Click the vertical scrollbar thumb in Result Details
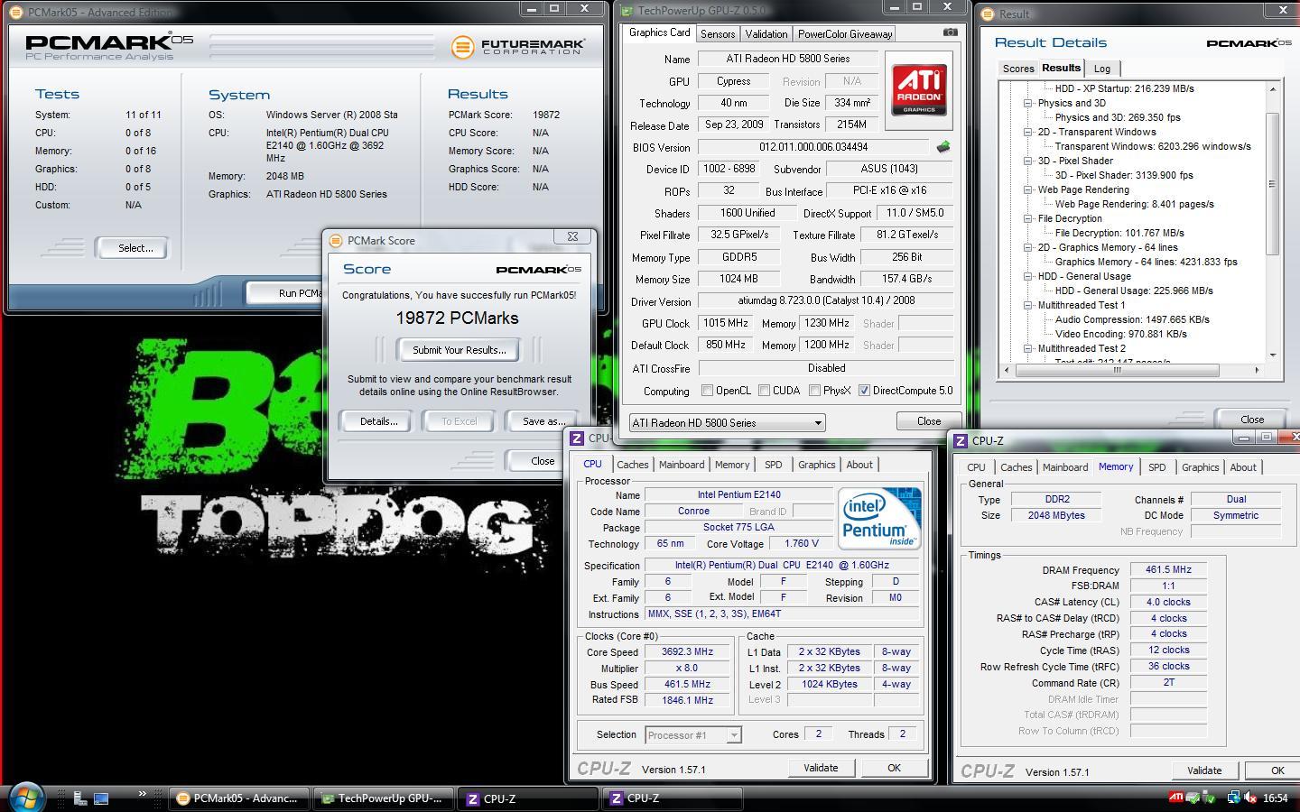This screenshot has height=812, width=1300. pyautogui.click(x=1273, y=183)
